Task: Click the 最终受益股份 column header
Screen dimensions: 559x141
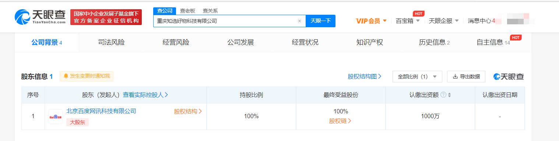Action: click(341, 95)
